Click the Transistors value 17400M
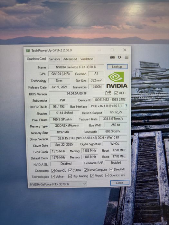 tap(96, 87)
